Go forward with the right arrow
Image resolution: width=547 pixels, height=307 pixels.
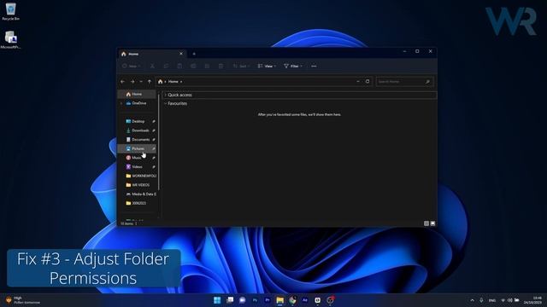pos(132,82)
